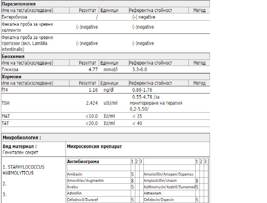Click the fT4 test name
The height and width of the screenshot is (203, 267).
click(5, 90)
